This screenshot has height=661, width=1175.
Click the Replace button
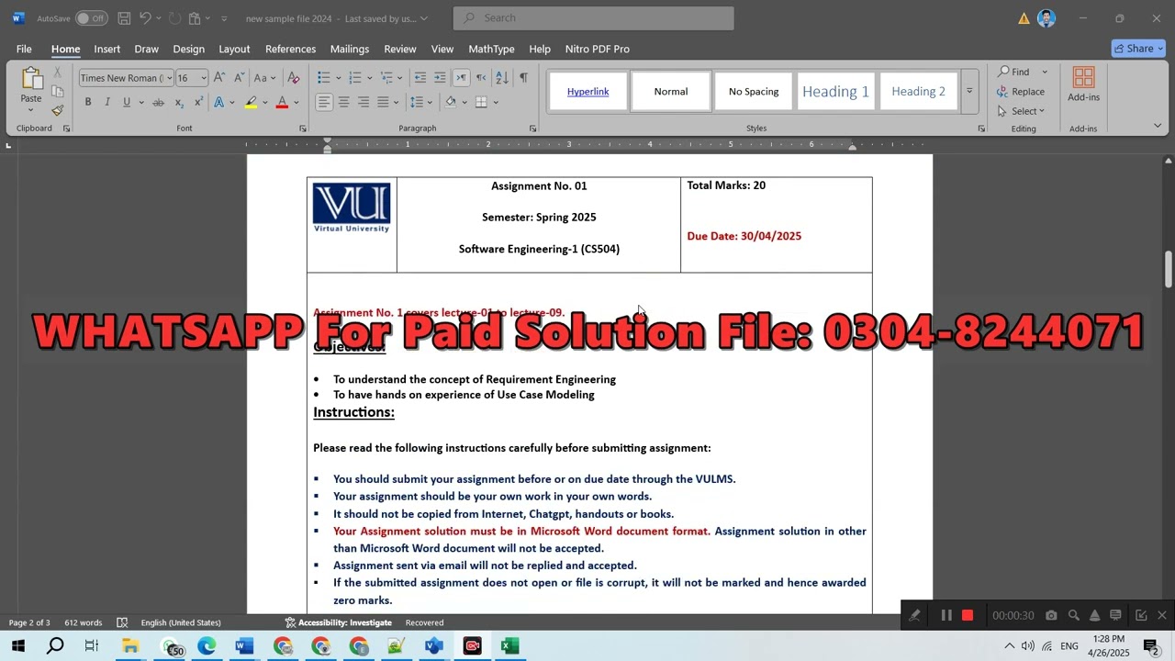[x=1021, y=92]
